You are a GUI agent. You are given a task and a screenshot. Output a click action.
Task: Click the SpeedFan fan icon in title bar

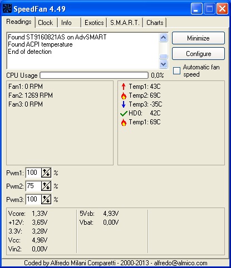(7, 8)
